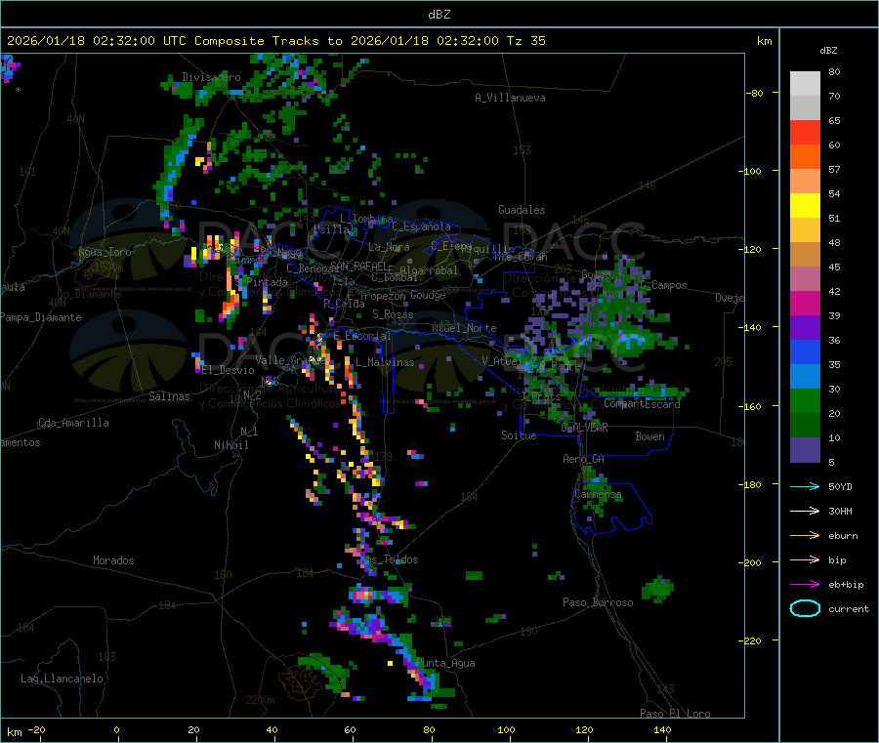
Task: Click the Aero_GA map label
Action: [x=583, y=459]
